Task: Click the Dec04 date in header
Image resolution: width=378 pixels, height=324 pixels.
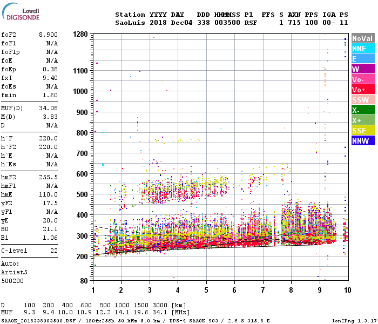Action: [x=181, y=23]
